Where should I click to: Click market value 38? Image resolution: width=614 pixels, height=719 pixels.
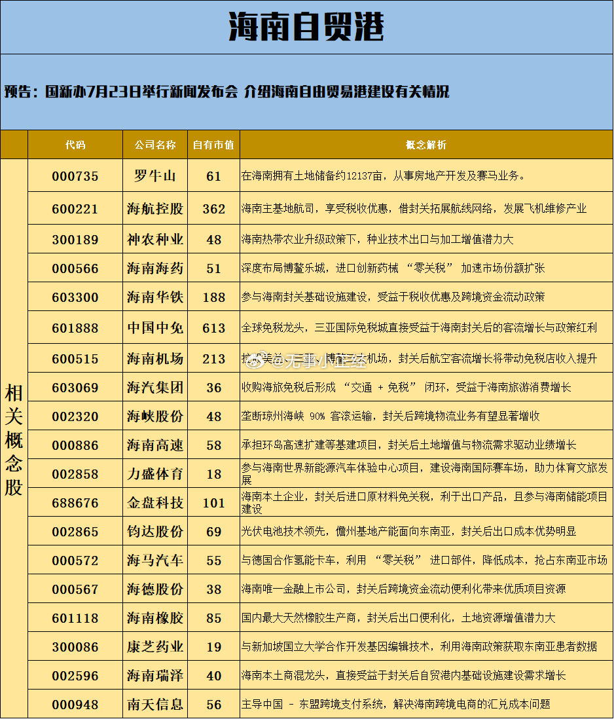[x=213, y=590]
